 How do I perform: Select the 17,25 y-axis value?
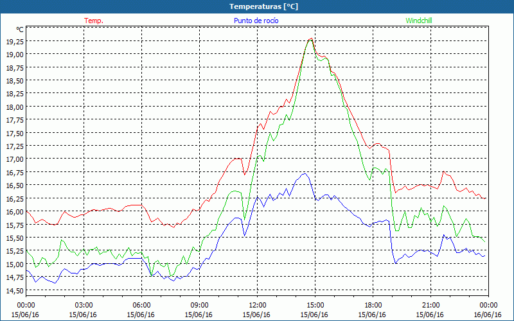15,146
